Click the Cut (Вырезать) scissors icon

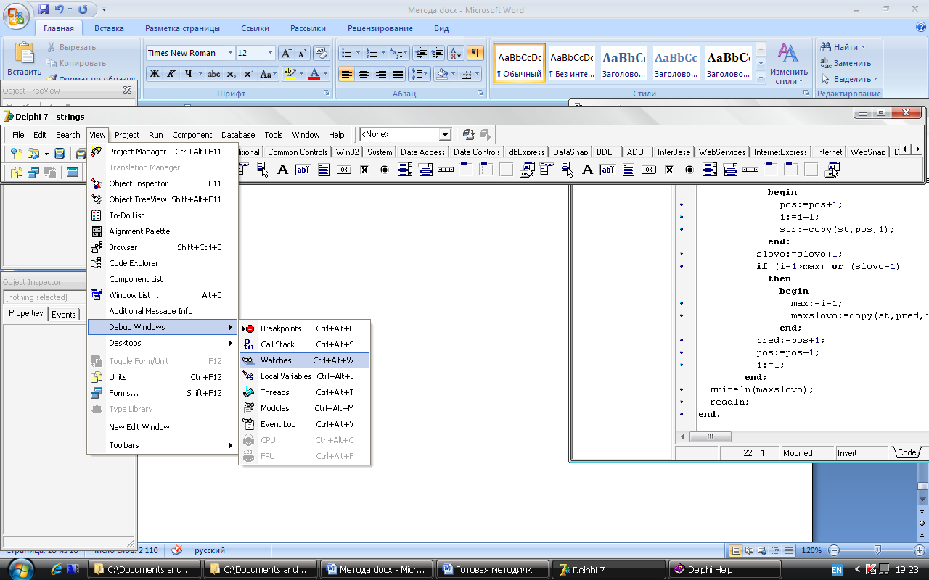pyautogui.click(x=53, y=47)
